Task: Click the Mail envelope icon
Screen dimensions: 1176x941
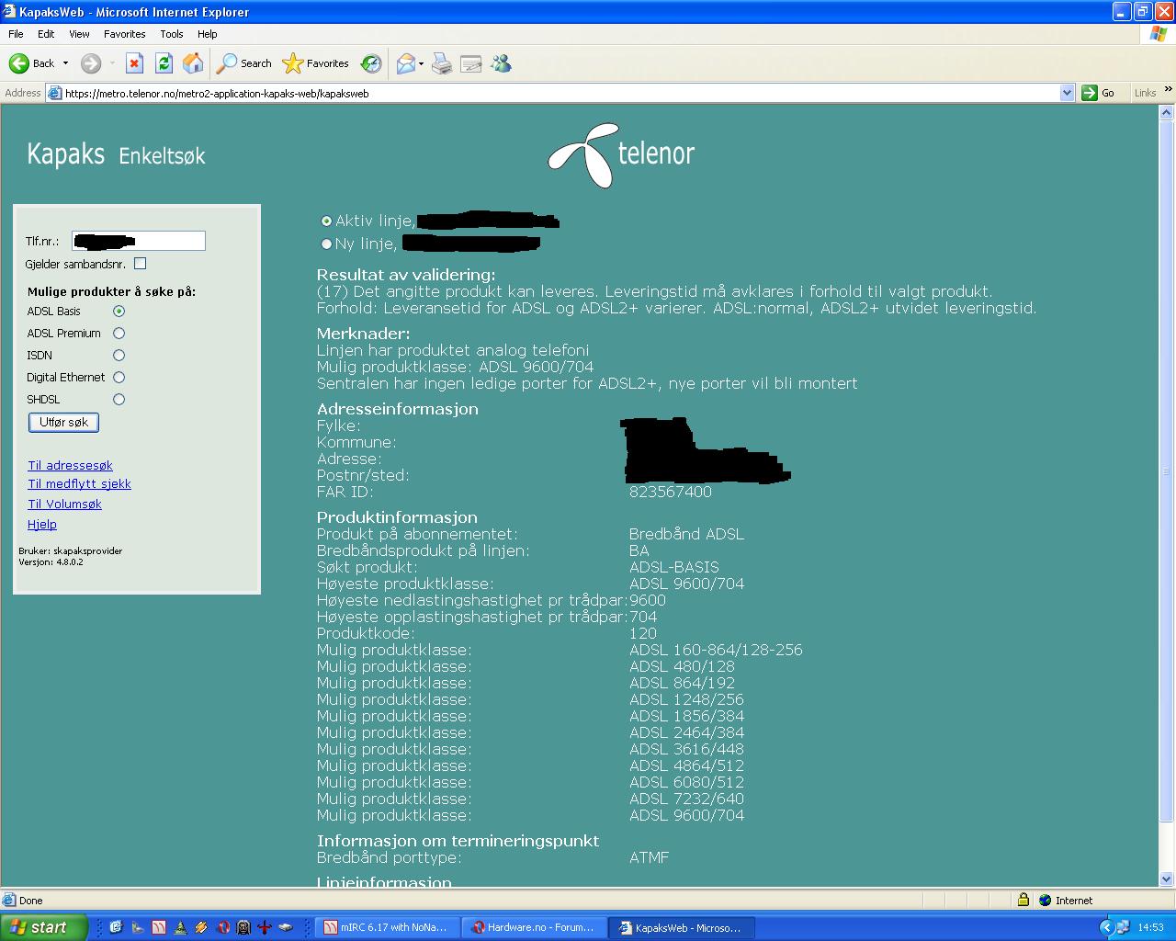Action: [x=405, y=63]
